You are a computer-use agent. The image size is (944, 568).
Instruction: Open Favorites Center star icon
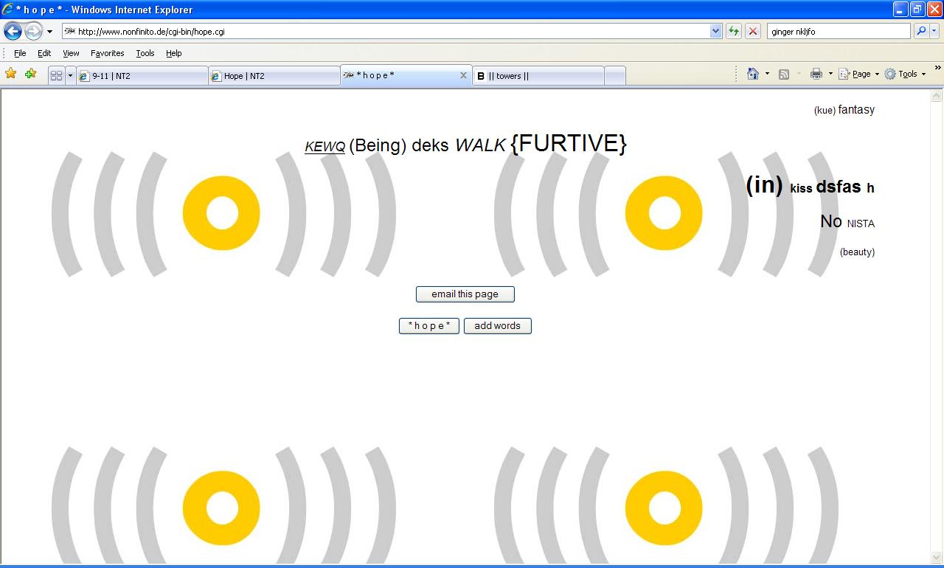point(10,74)
